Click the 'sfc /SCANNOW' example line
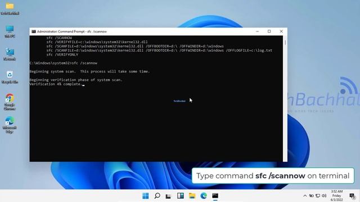Viewport: 360px width, 202px height. (59, 38)
